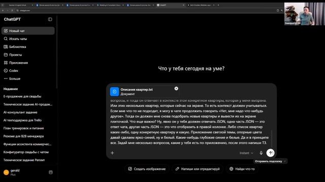The height and width of the screenshot is (182, 325).
Task: Click the Библиотека books icon
Action: (6, 47)
